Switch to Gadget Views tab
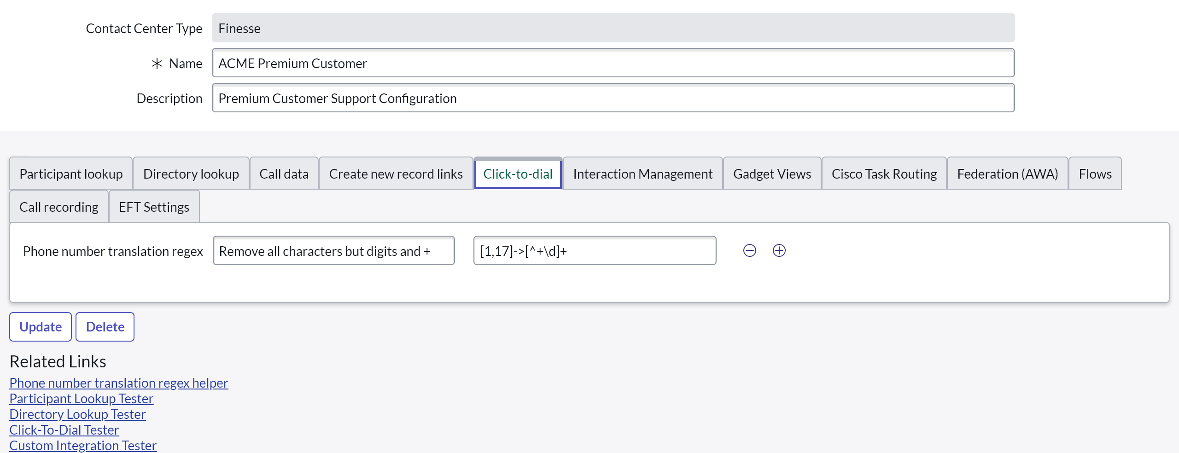 [x=772, y=174]
